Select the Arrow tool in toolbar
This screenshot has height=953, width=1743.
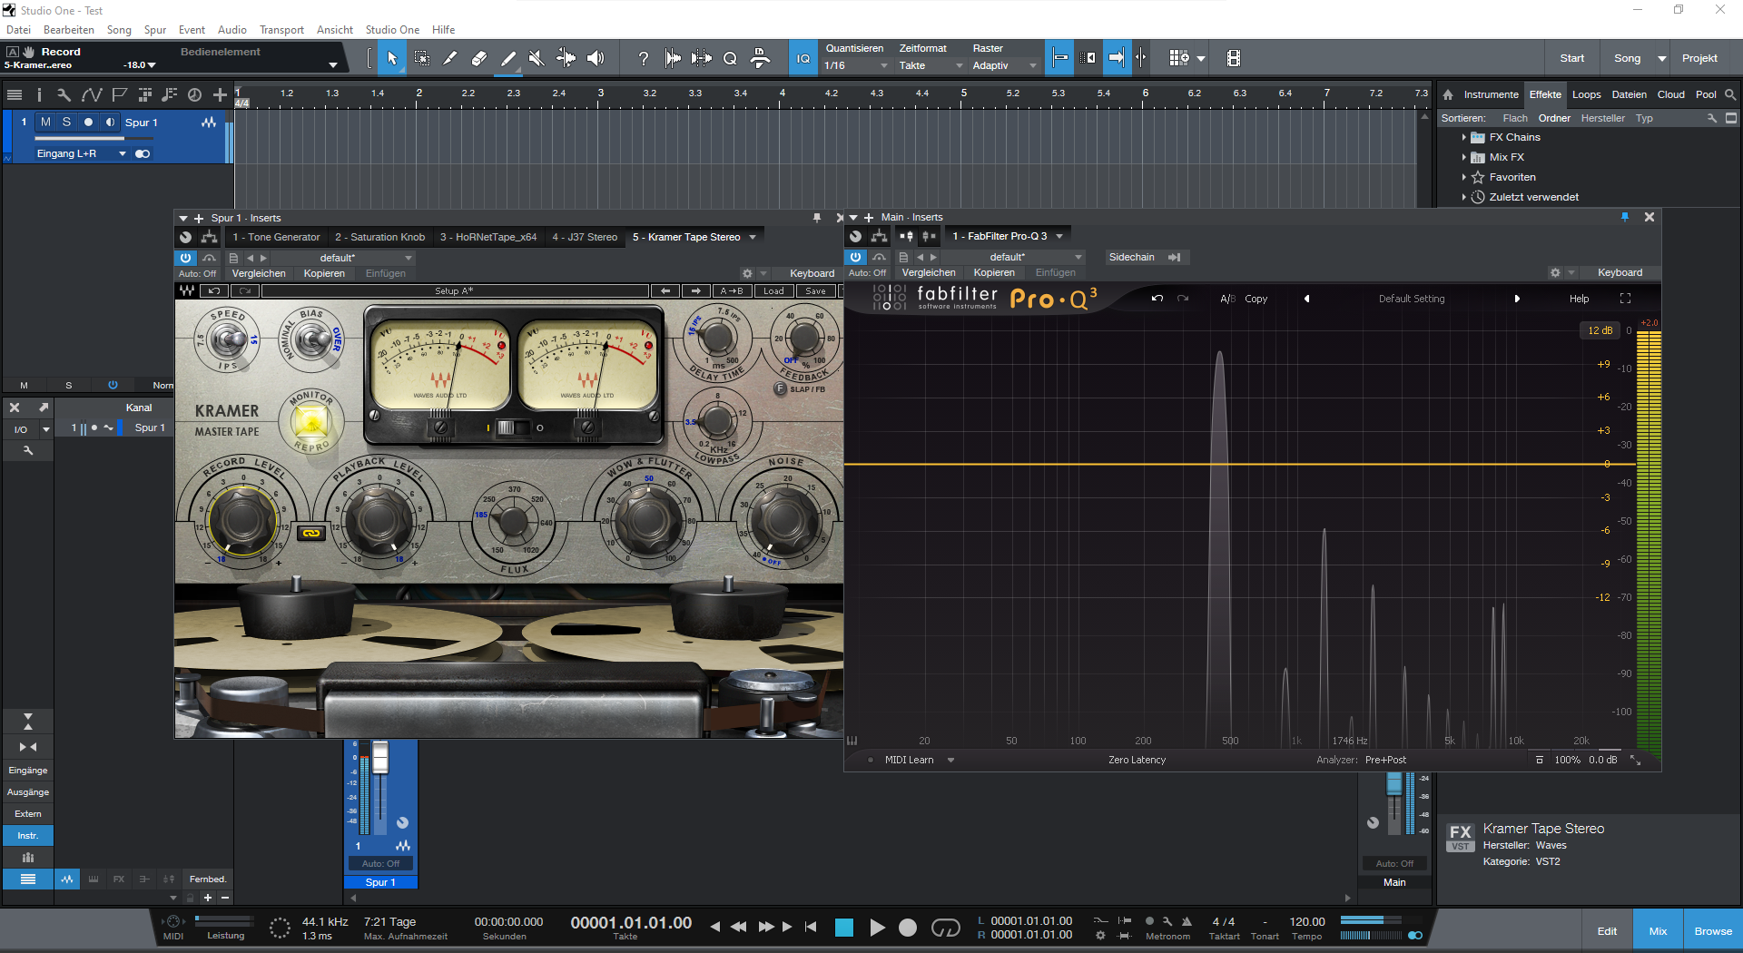pyautogui.click(x=392, y=58)
